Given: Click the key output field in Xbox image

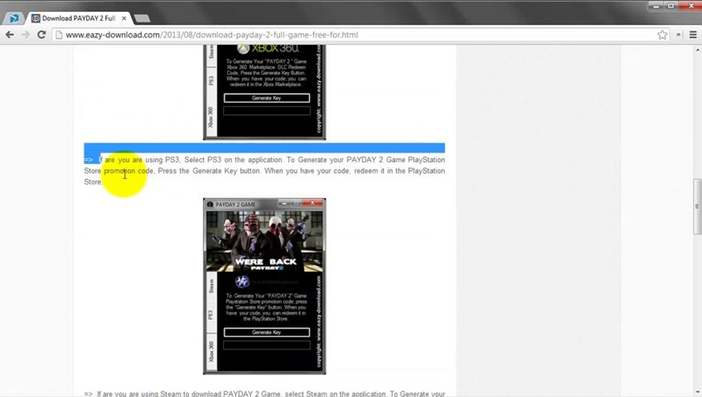Looking at the screenshot, I should tap(266, 111).
